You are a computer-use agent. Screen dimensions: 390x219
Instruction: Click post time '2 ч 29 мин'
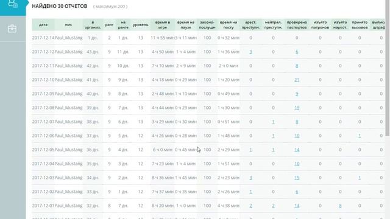[229, 150]
